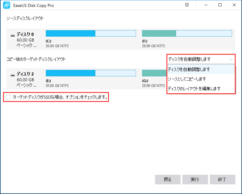The image size is (242, 194).
Task: Click the 戻る button
Action: [x=168, y=180]
